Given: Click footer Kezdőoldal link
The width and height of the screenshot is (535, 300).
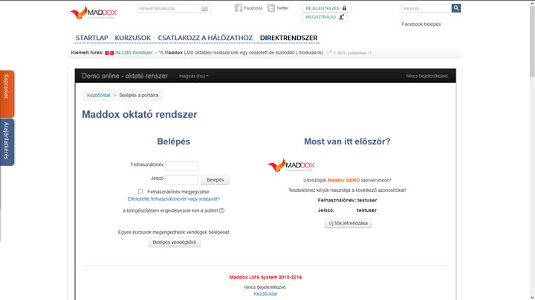Looking at the screenshot, I should click(265, 294).
